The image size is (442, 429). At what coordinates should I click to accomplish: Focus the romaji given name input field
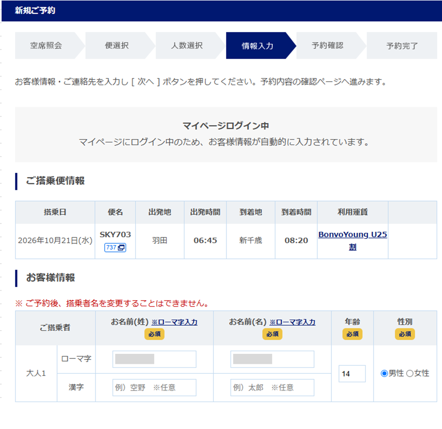pyautogui.click(x=272, y=359)
